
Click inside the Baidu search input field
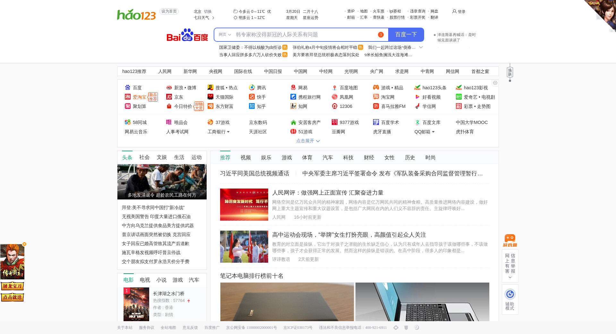305,35
